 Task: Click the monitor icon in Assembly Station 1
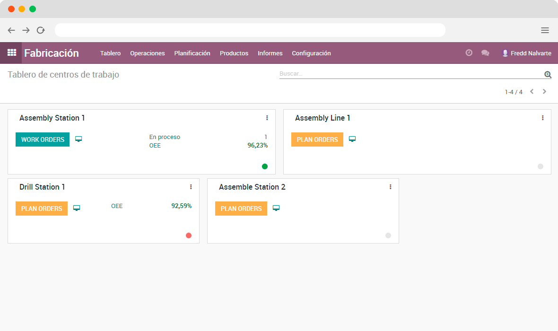(78, 139)
